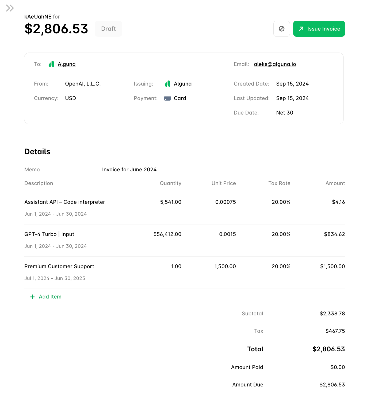367x413 pixels.
Task: Click the invoice ID kAeUahNE
Action: pos(38,17)
